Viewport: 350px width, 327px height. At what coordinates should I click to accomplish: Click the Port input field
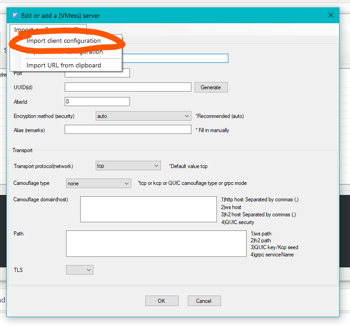pyautogui.click(x=97, y=73)
